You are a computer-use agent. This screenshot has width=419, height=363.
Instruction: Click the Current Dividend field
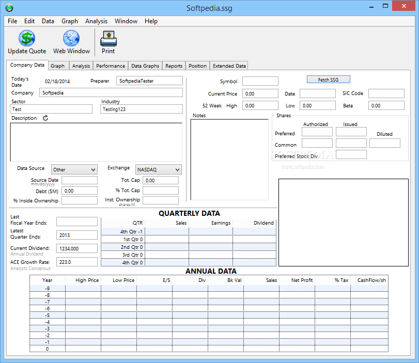(x=77, y=248)
